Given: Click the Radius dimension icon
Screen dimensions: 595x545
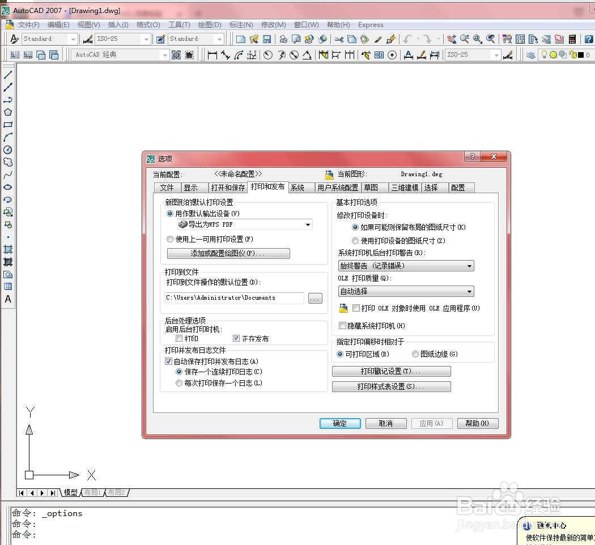Looking at the screenshot, I should 268,56.
